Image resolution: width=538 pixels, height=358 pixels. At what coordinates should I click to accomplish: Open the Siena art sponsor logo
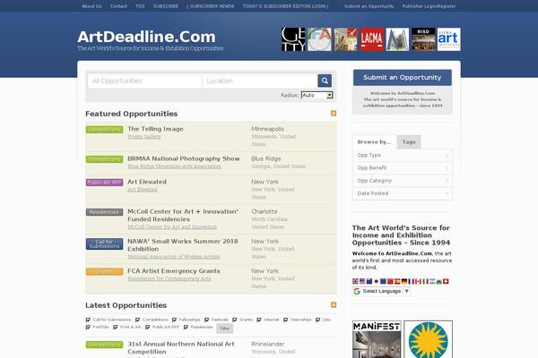coord(449,39)
